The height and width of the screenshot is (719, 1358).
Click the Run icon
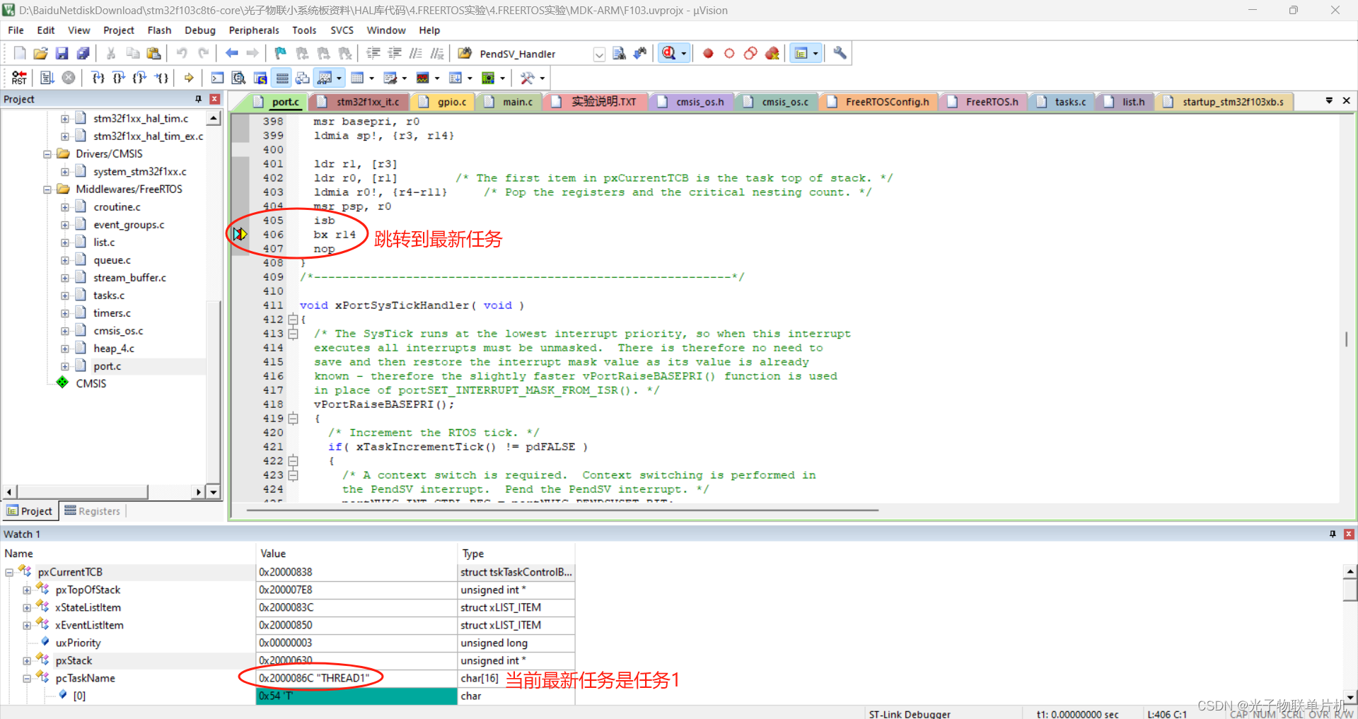point(47,78)
